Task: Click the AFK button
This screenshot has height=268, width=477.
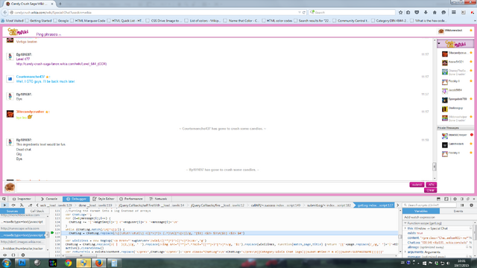Action: (431, 185)
